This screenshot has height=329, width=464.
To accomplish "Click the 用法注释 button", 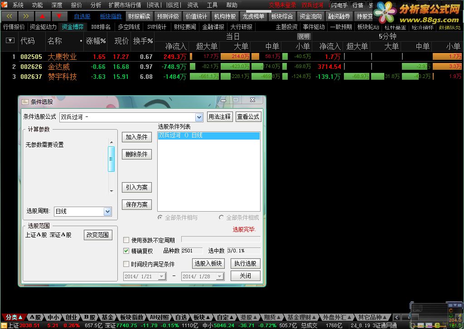I will click(x=219, y=116).
